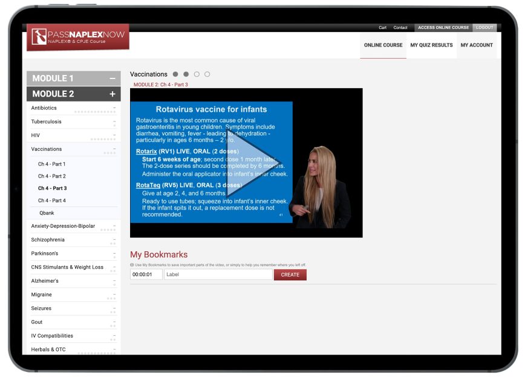Open the Contact page
525x378 pixels.
(x=400, y=27)
